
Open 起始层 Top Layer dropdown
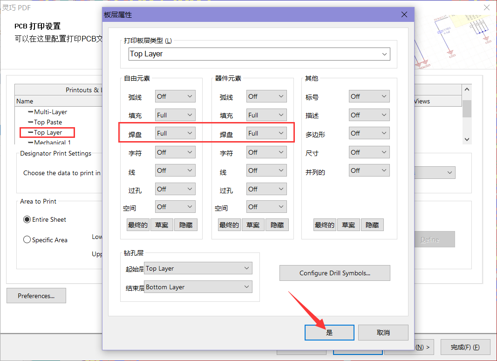[198, 268]
